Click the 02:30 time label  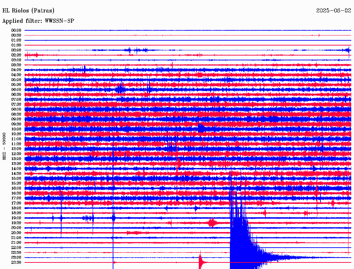point(16,55)
